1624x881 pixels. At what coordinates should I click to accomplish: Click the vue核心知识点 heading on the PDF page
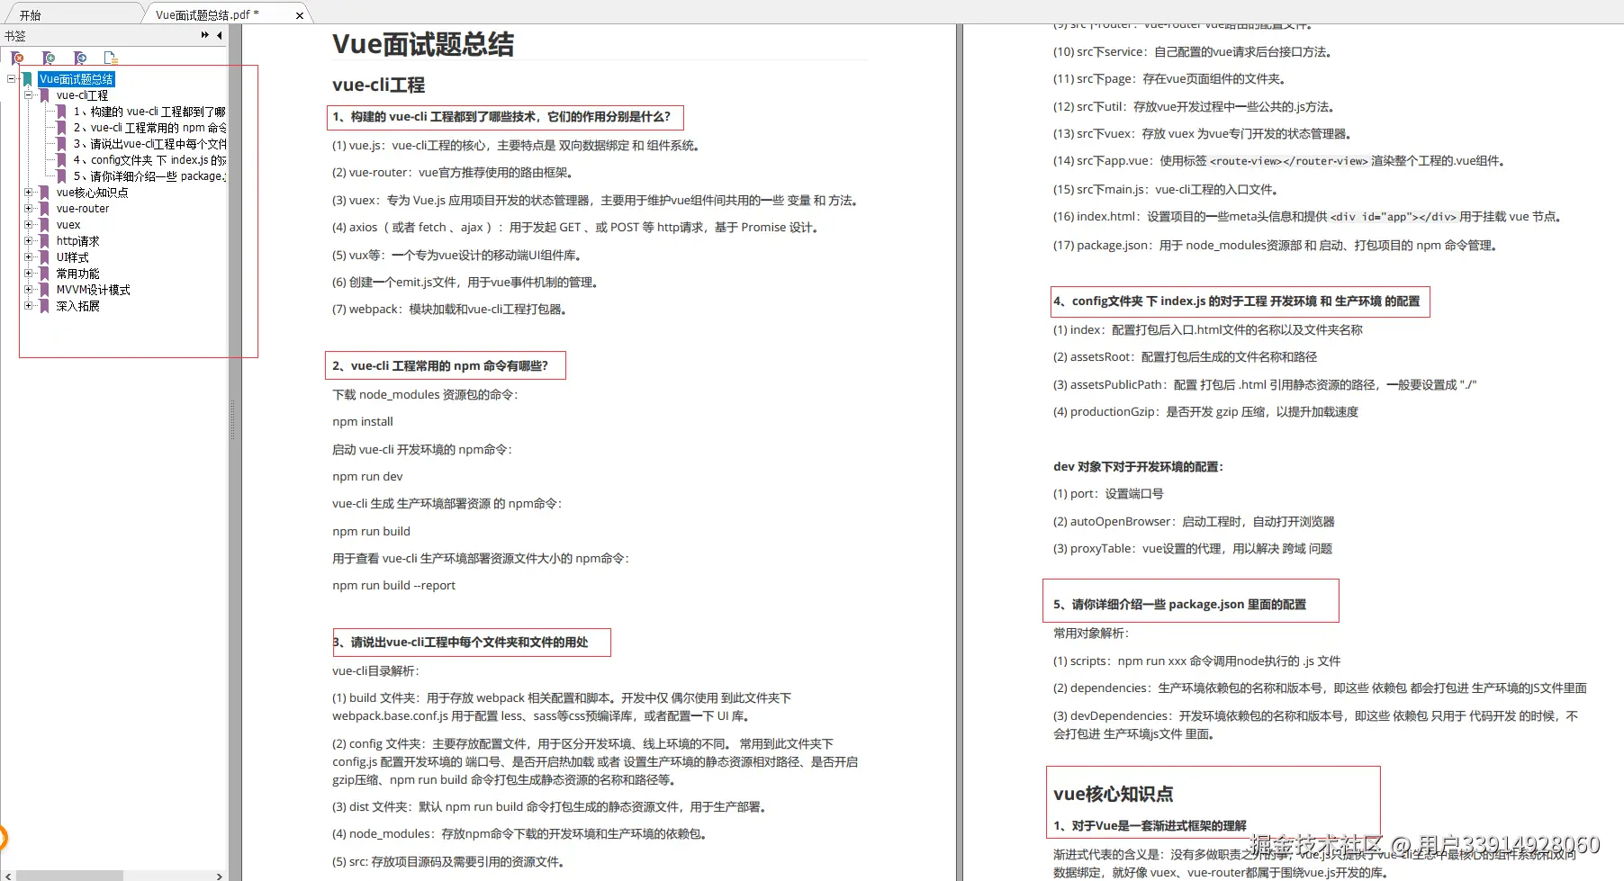point(1114,794)
